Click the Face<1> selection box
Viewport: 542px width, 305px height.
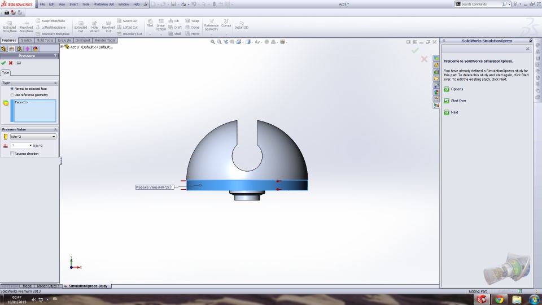click(x=34, y=111)
